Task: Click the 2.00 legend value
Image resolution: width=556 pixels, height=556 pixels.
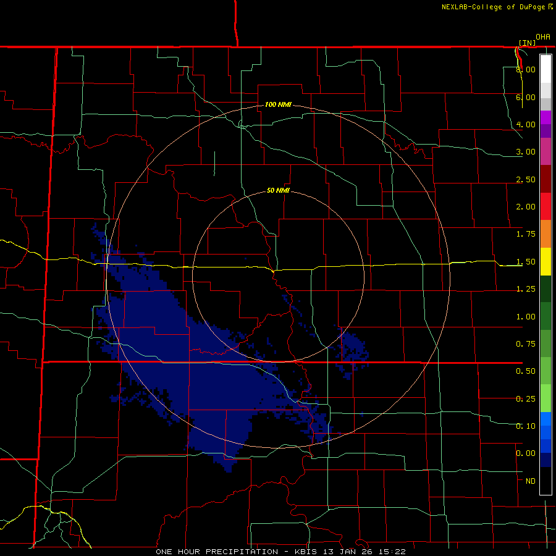Action: [x=526, y=207]
